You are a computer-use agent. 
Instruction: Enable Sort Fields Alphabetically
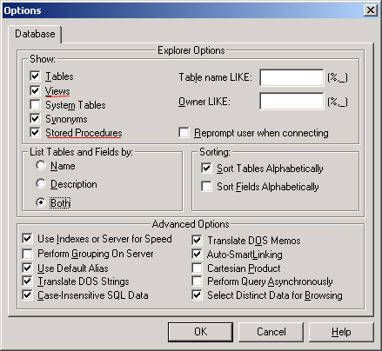(x=206, y=186)
